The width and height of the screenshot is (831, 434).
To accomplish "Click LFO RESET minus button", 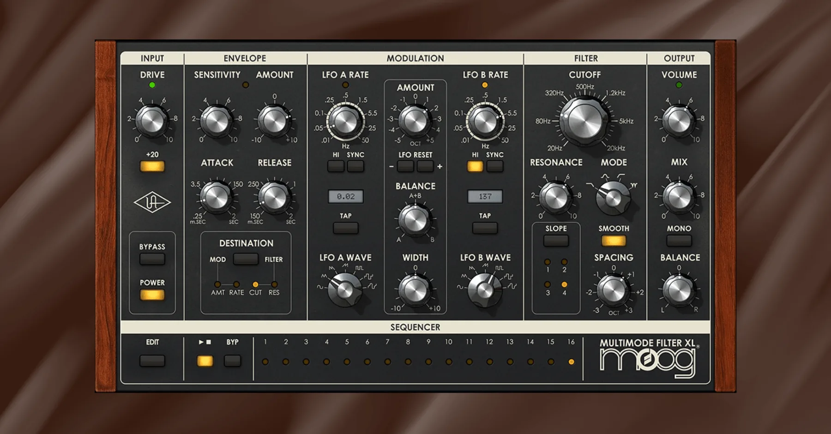I will (405, 166).
